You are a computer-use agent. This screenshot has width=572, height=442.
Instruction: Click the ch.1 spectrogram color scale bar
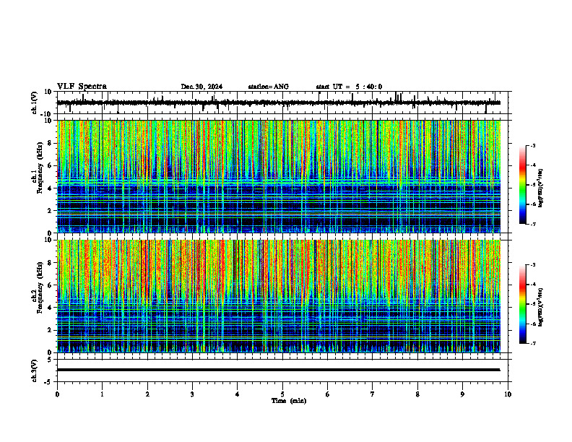point(523,185)
